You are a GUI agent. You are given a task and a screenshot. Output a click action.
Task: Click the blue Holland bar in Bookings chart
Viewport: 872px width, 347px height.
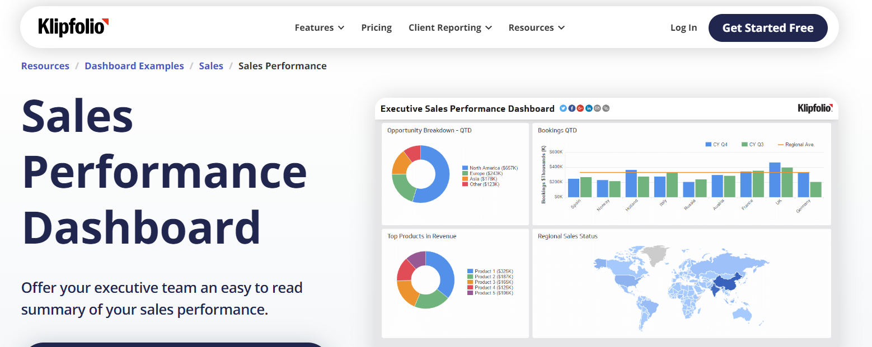point(631,183)
